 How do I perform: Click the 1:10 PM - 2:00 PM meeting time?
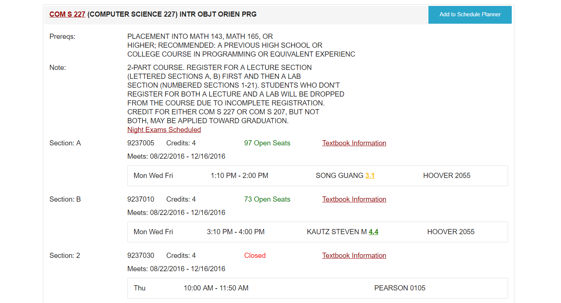click(239, 176)
